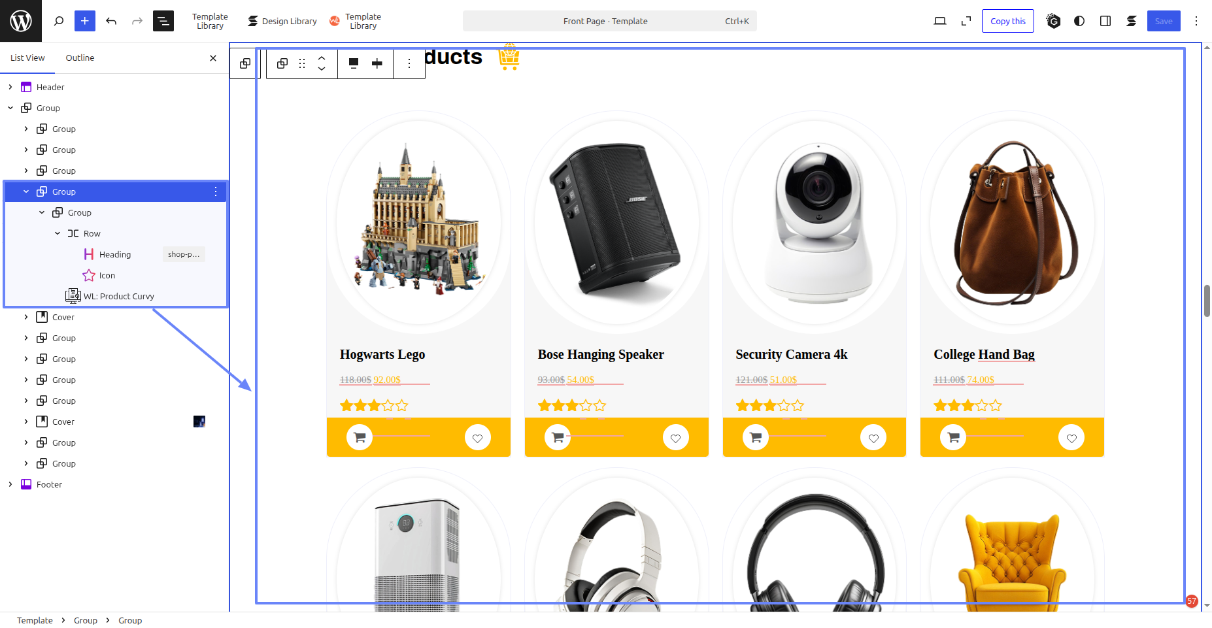Toggle the List View document overview button
The height and width of the screenshot is (628, 1212).
[163, 21]
